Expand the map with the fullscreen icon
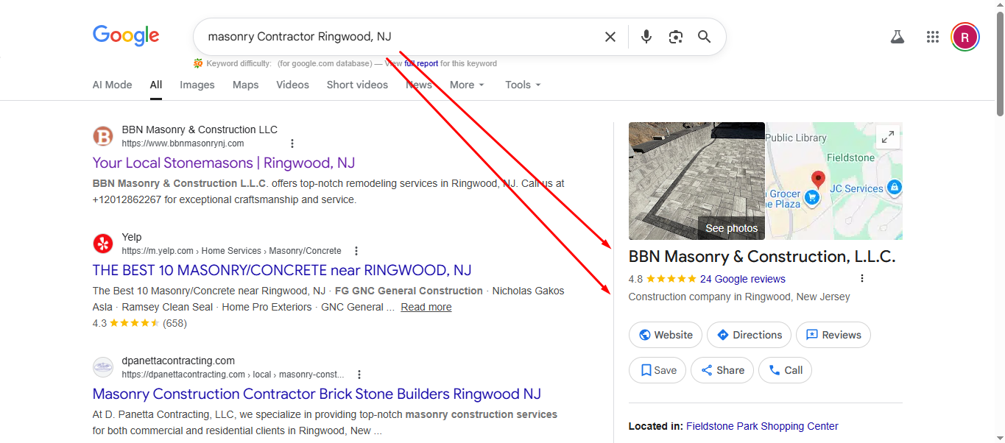1005x443 pixels. pyautogui.click(x=888, y=137)
